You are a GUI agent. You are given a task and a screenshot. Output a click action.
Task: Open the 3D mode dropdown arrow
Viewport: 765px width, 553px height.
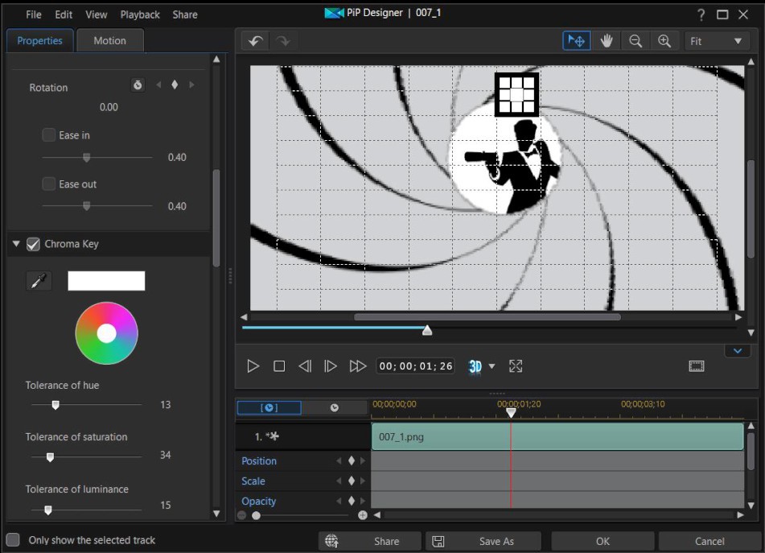tap(491, 366)
